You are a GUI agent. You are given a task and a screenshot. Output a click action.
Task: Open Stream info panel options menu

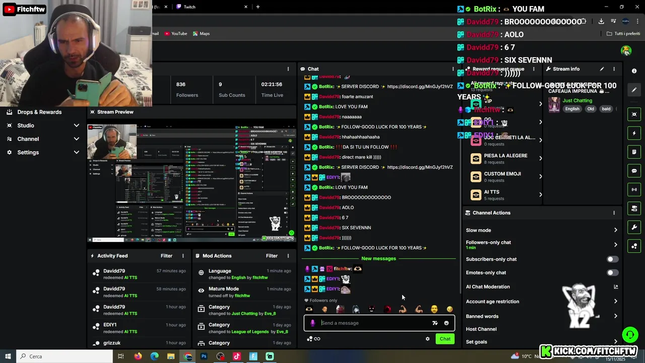614,69
